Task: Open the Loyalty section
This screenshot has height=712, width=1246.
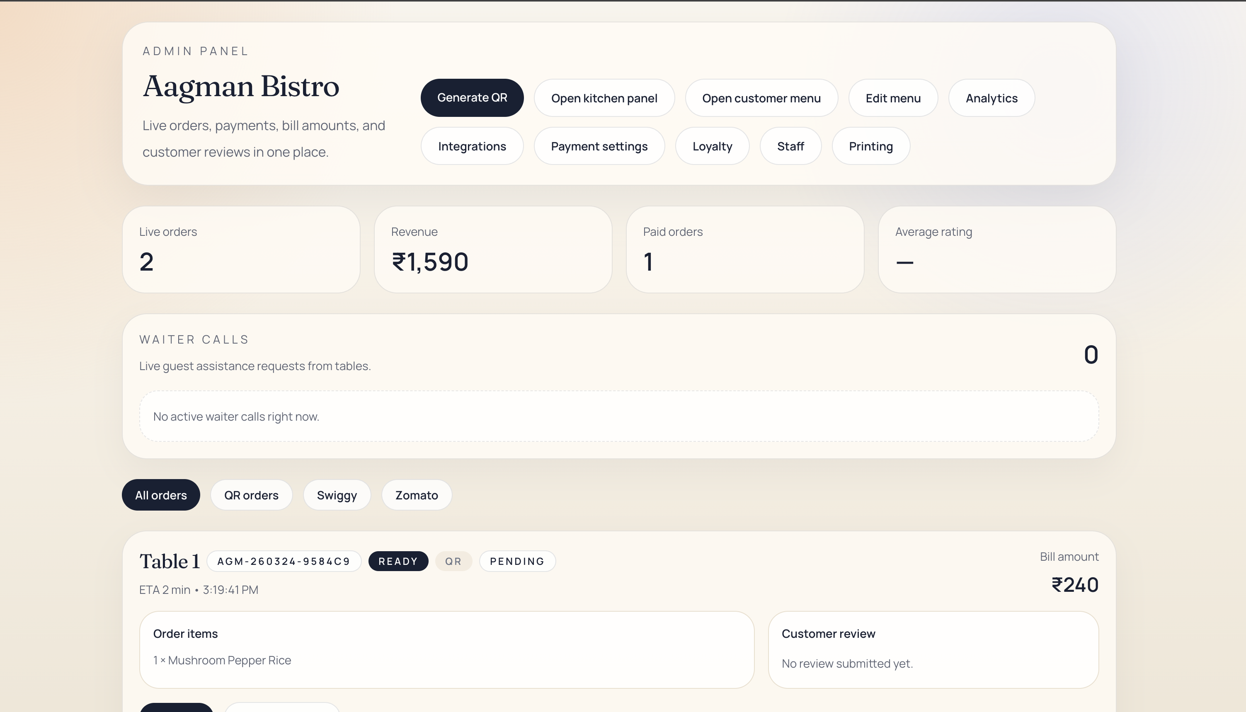Action: 712,146
